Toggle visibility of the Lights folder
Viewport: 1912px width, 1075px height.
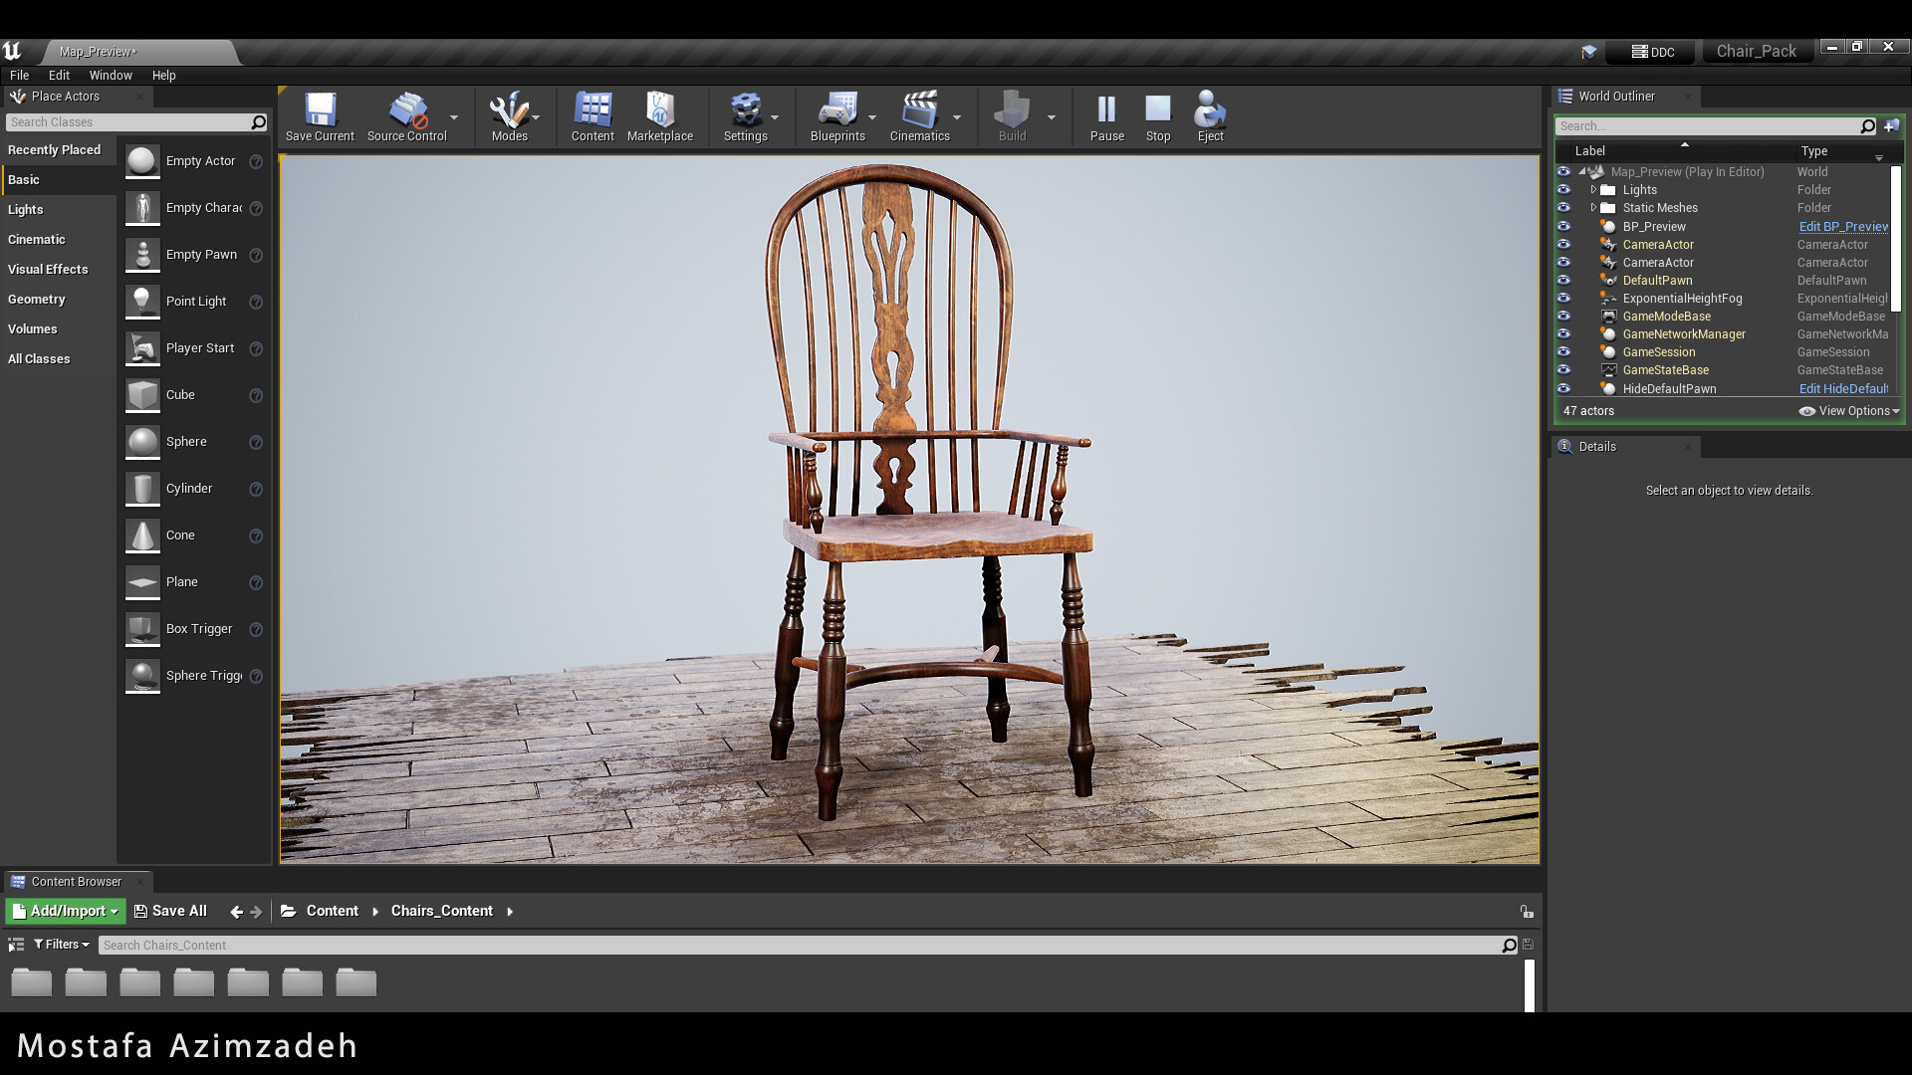pyautogui.click(x=1563, y=189)
